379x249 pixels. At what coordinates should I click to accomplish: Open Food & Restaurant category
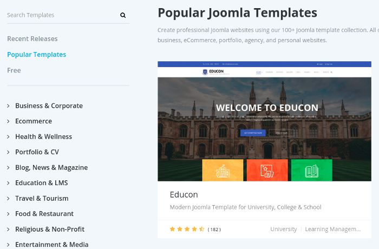tap(44, 214)
